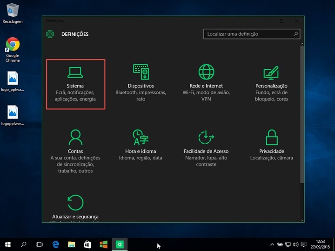335x251 pixels.
Task: Show hidden system tray icons
Action: point(272,244)
